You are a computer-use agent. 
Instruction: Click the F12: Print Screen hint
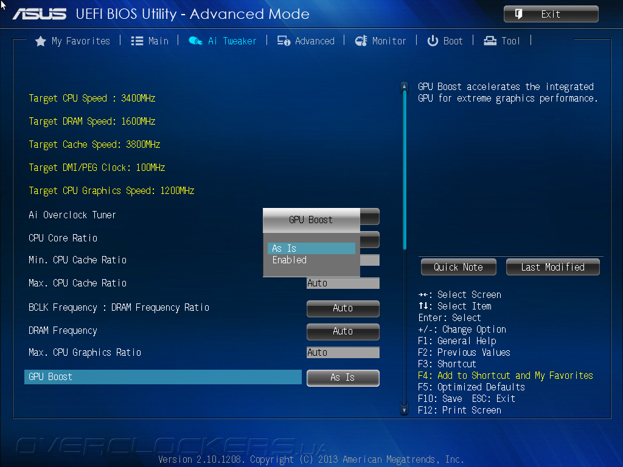(x=459, y=410)
